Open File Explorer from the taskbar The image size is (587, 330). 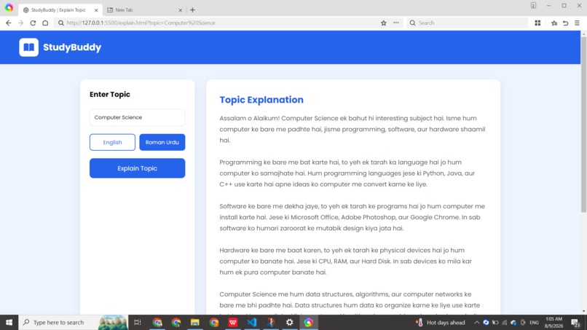(194, 322)
